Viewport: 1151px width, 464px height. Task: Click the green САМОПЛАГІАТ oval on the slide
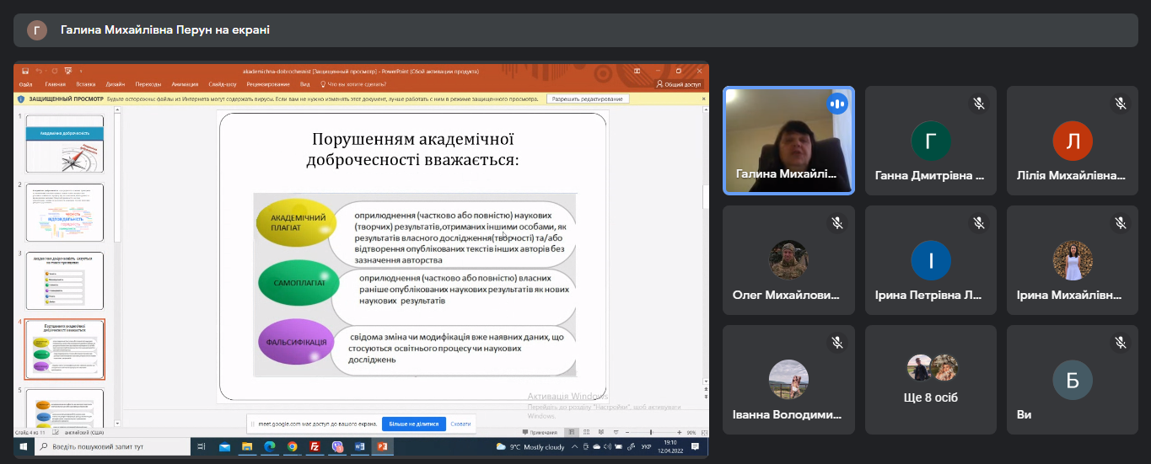[x=299, y=283]
